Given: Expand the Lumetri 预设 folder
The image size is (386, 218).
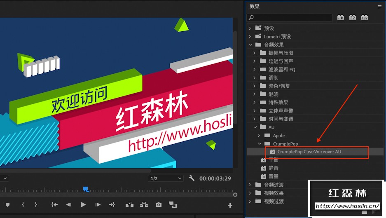Looking at the screenshot, I should tap(250, 36).
